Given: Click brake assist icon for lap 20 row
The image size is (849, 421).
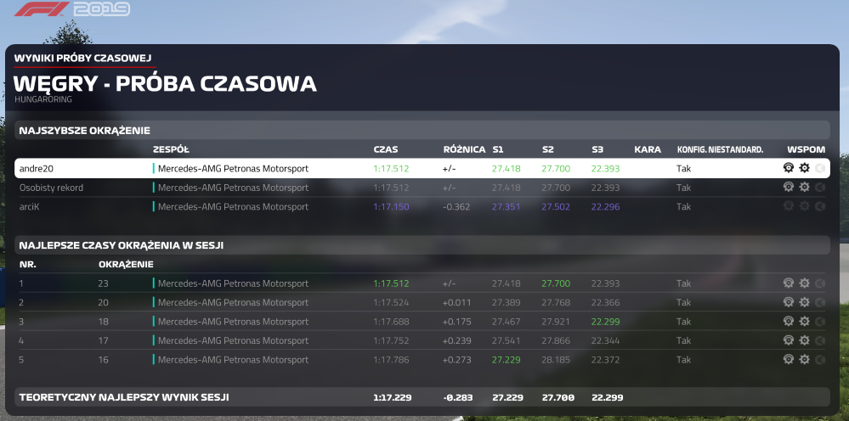Looking at the screenshot, I should [820, 301].
